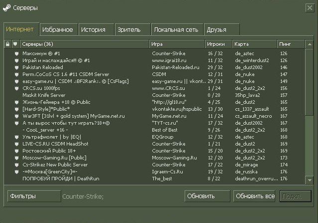
Task: Click map cell cs_assault_necro
Action: [253, 116]
